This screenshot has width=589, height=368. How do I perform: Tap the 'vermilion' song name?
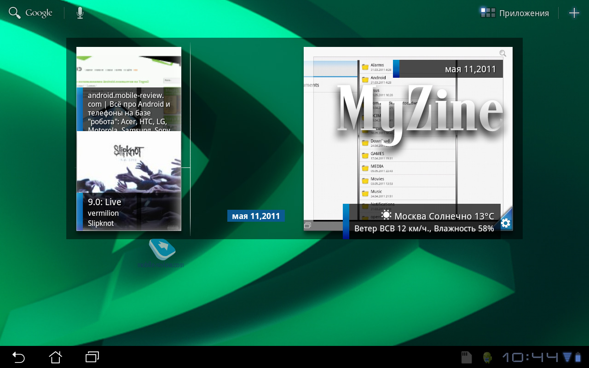pos(103,213)
